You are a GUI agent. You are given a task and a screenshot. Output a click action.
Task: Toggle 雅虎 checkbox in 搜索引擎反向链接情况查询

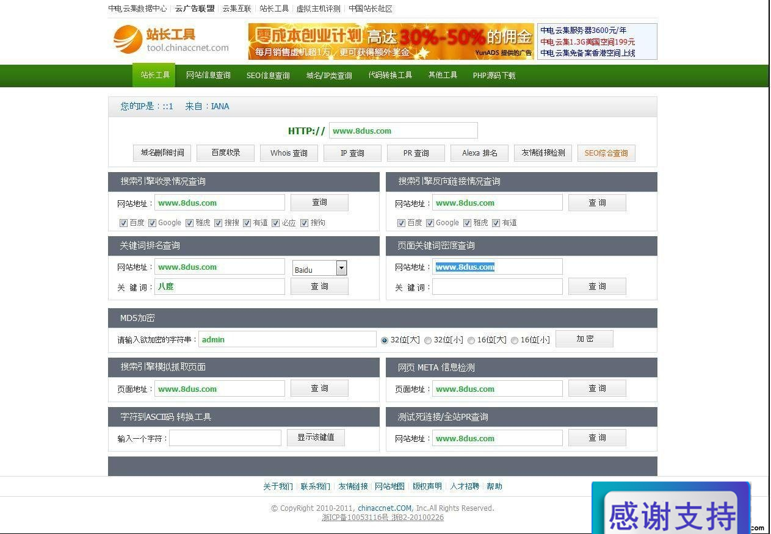tap(467, 223)
